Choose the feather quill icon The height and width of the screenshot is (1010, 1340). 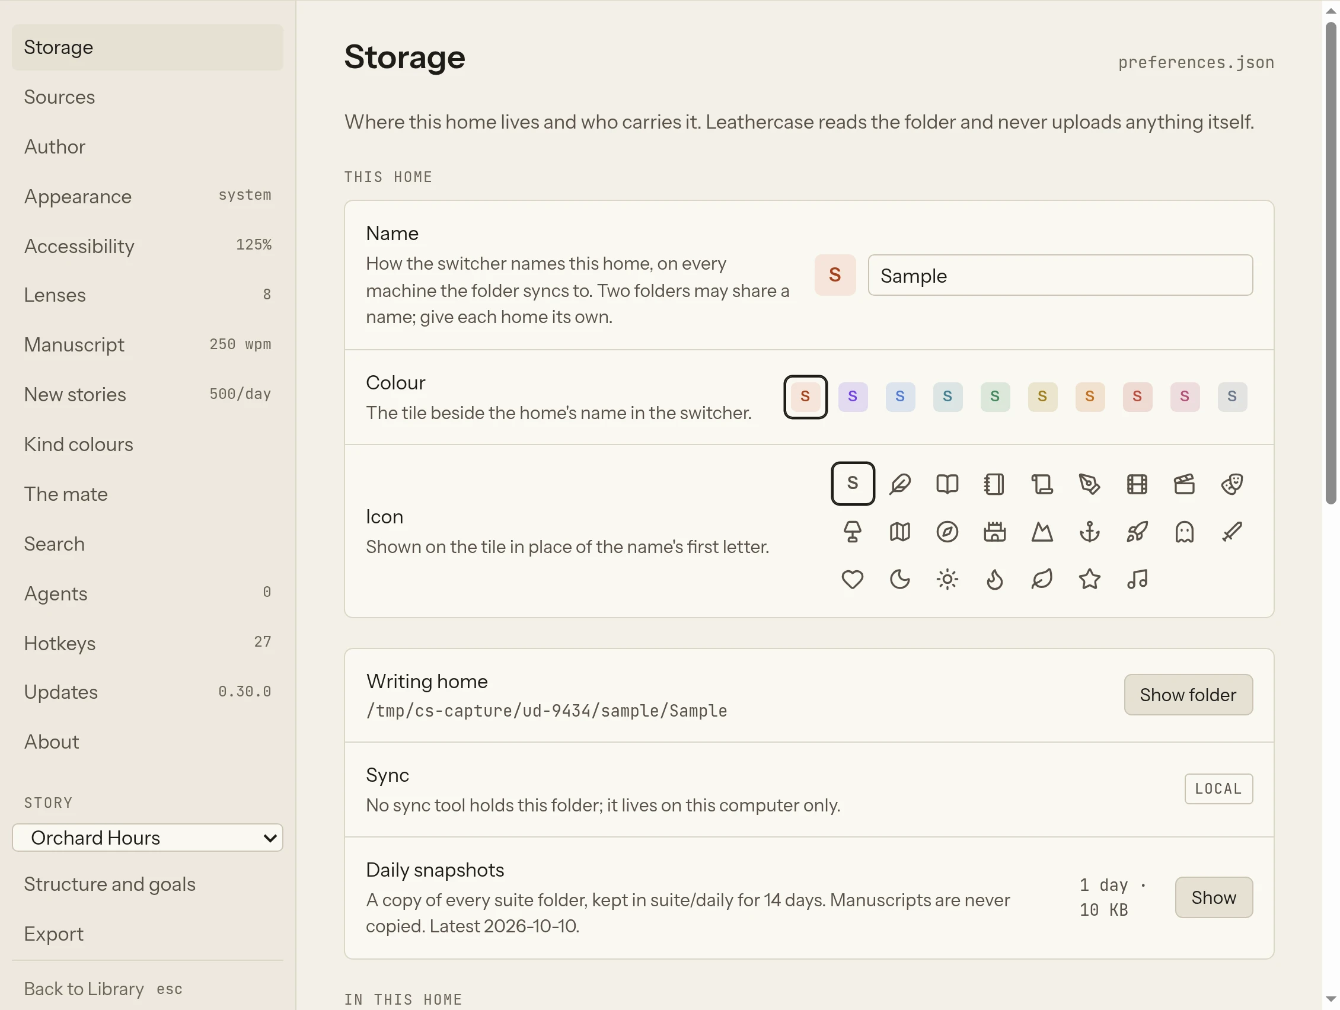[x=899, y=483]
